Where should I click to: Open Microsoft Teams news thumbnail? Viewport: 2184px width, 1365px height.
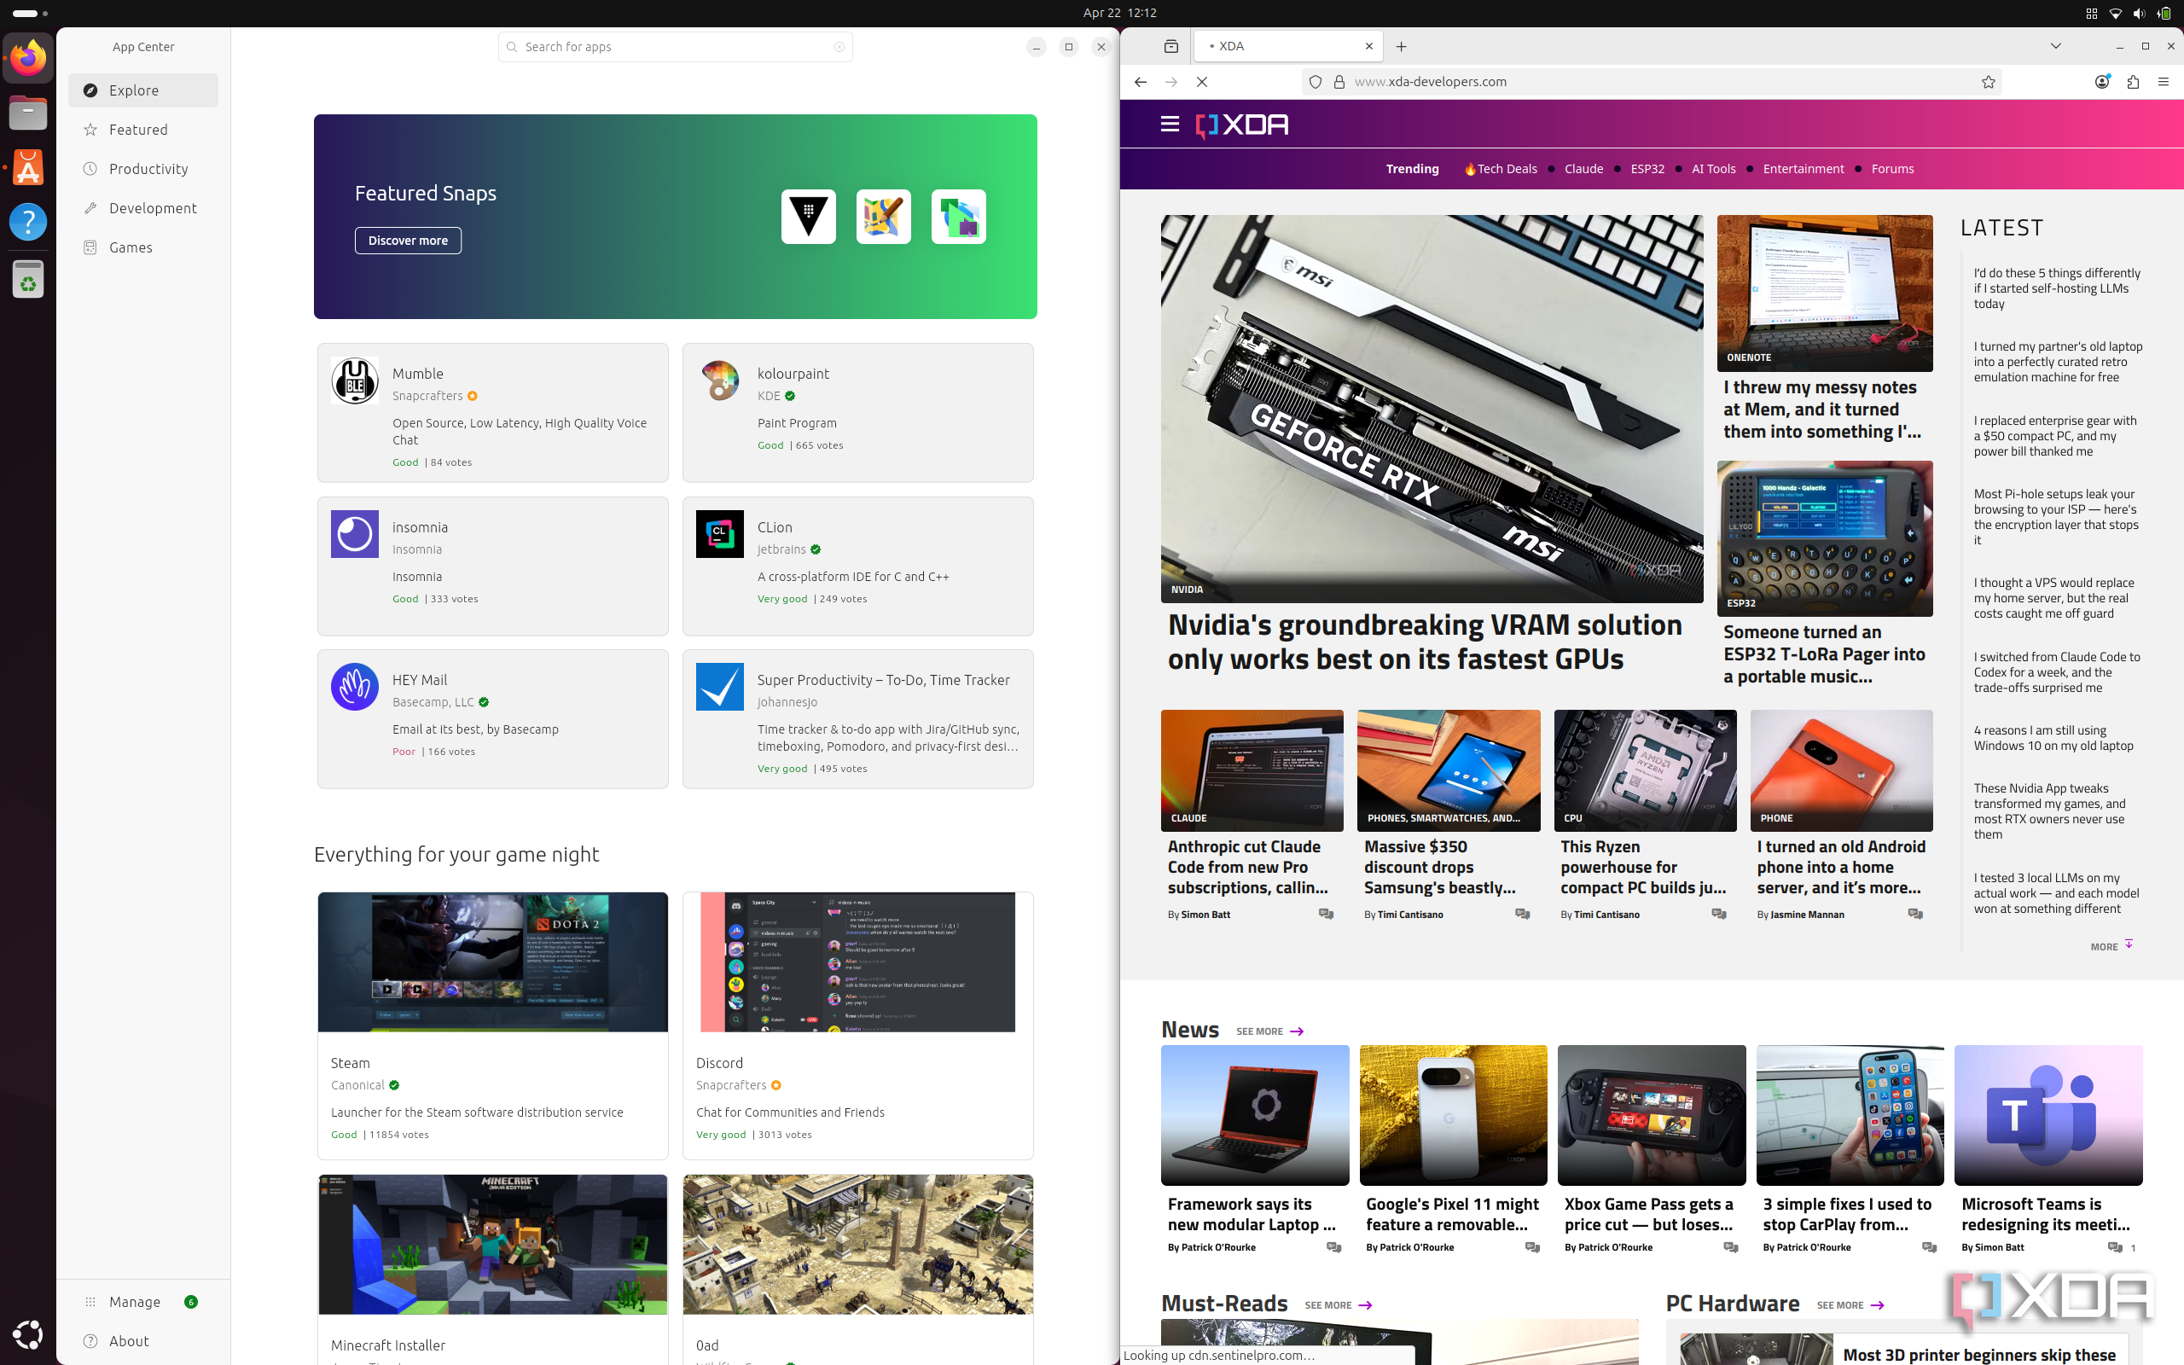[2047, 1116]
